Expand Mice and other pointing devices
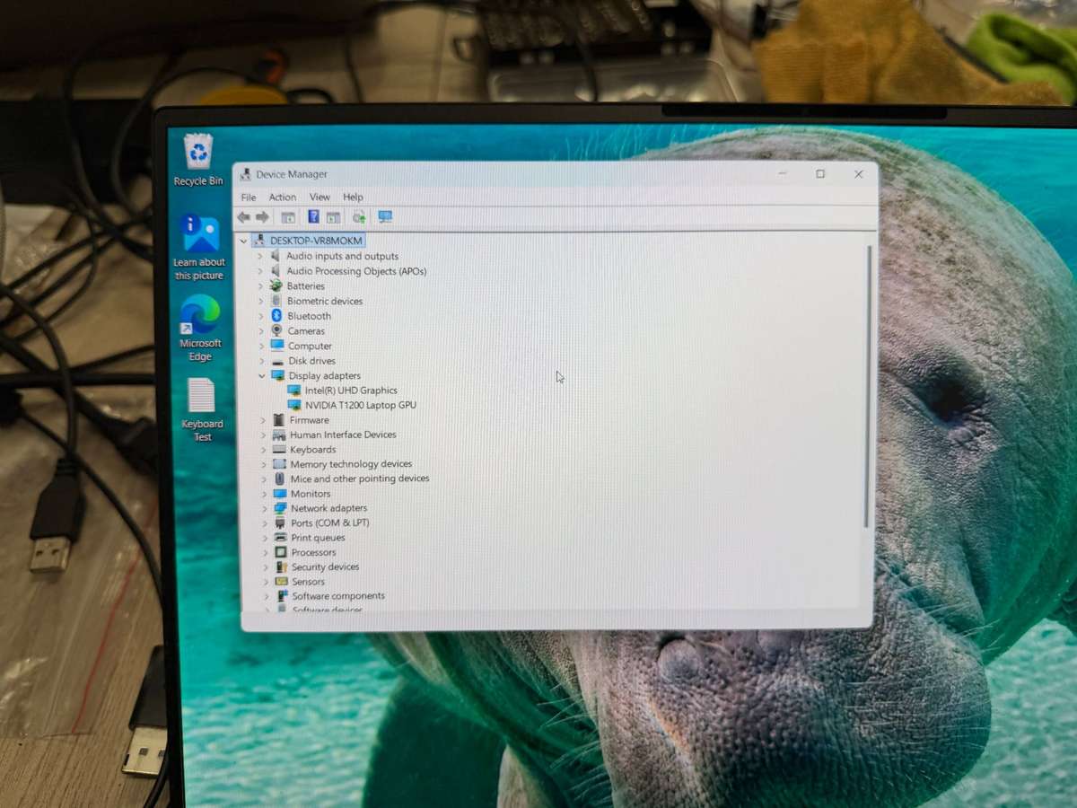 click(264, 479)
